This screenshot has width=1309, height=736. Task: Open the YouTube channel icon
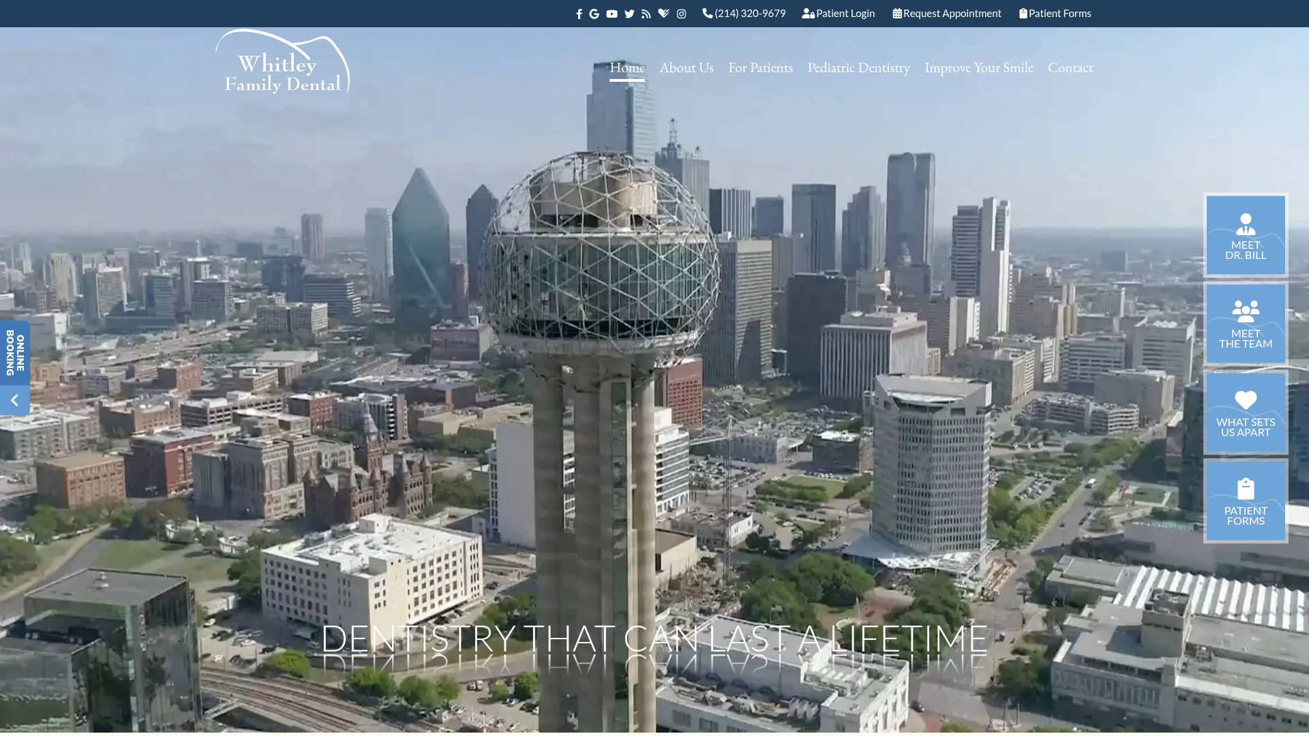(x=612, y=14)
